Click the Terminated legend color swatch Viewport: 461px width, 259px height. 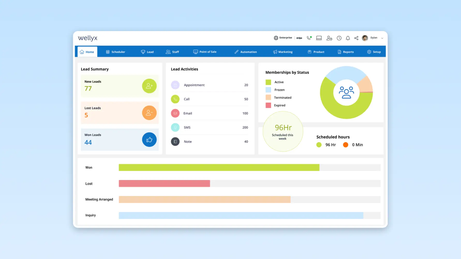(x=268, y=97)
